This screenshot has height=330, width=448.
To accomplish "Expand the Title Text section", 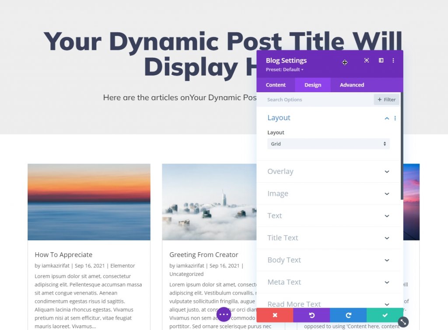I will coord(329,238).
